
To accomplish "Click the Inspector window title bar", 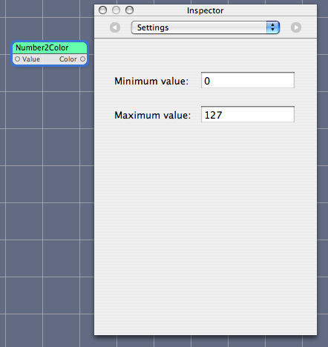I will point(206,10).
